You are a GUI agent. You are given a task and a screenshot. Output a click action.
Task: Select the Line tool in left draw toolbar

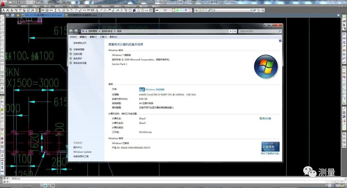(2, 17)
